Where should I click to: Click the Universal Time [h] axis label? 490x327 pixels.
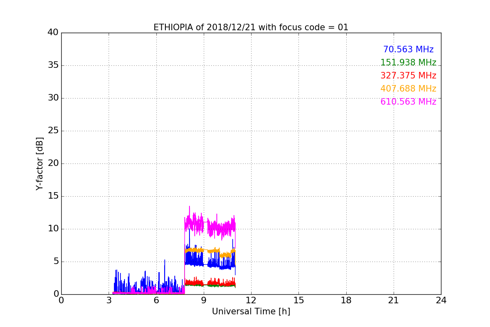point(251,311)
